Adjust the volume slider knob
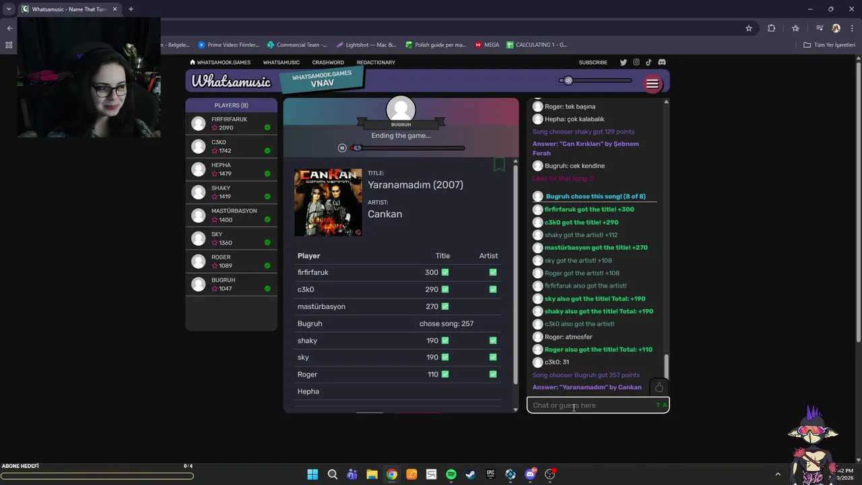Image resolution: width=862 pixels, height=485 pixels. coord(568,80)
